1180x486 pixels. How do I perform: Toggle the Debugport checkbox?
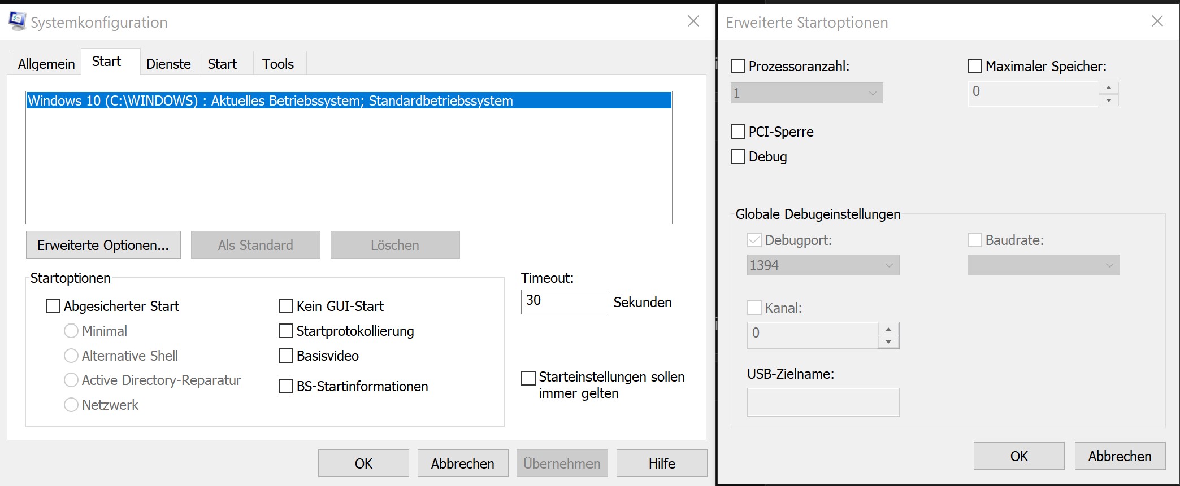click(x=754, y=240)
